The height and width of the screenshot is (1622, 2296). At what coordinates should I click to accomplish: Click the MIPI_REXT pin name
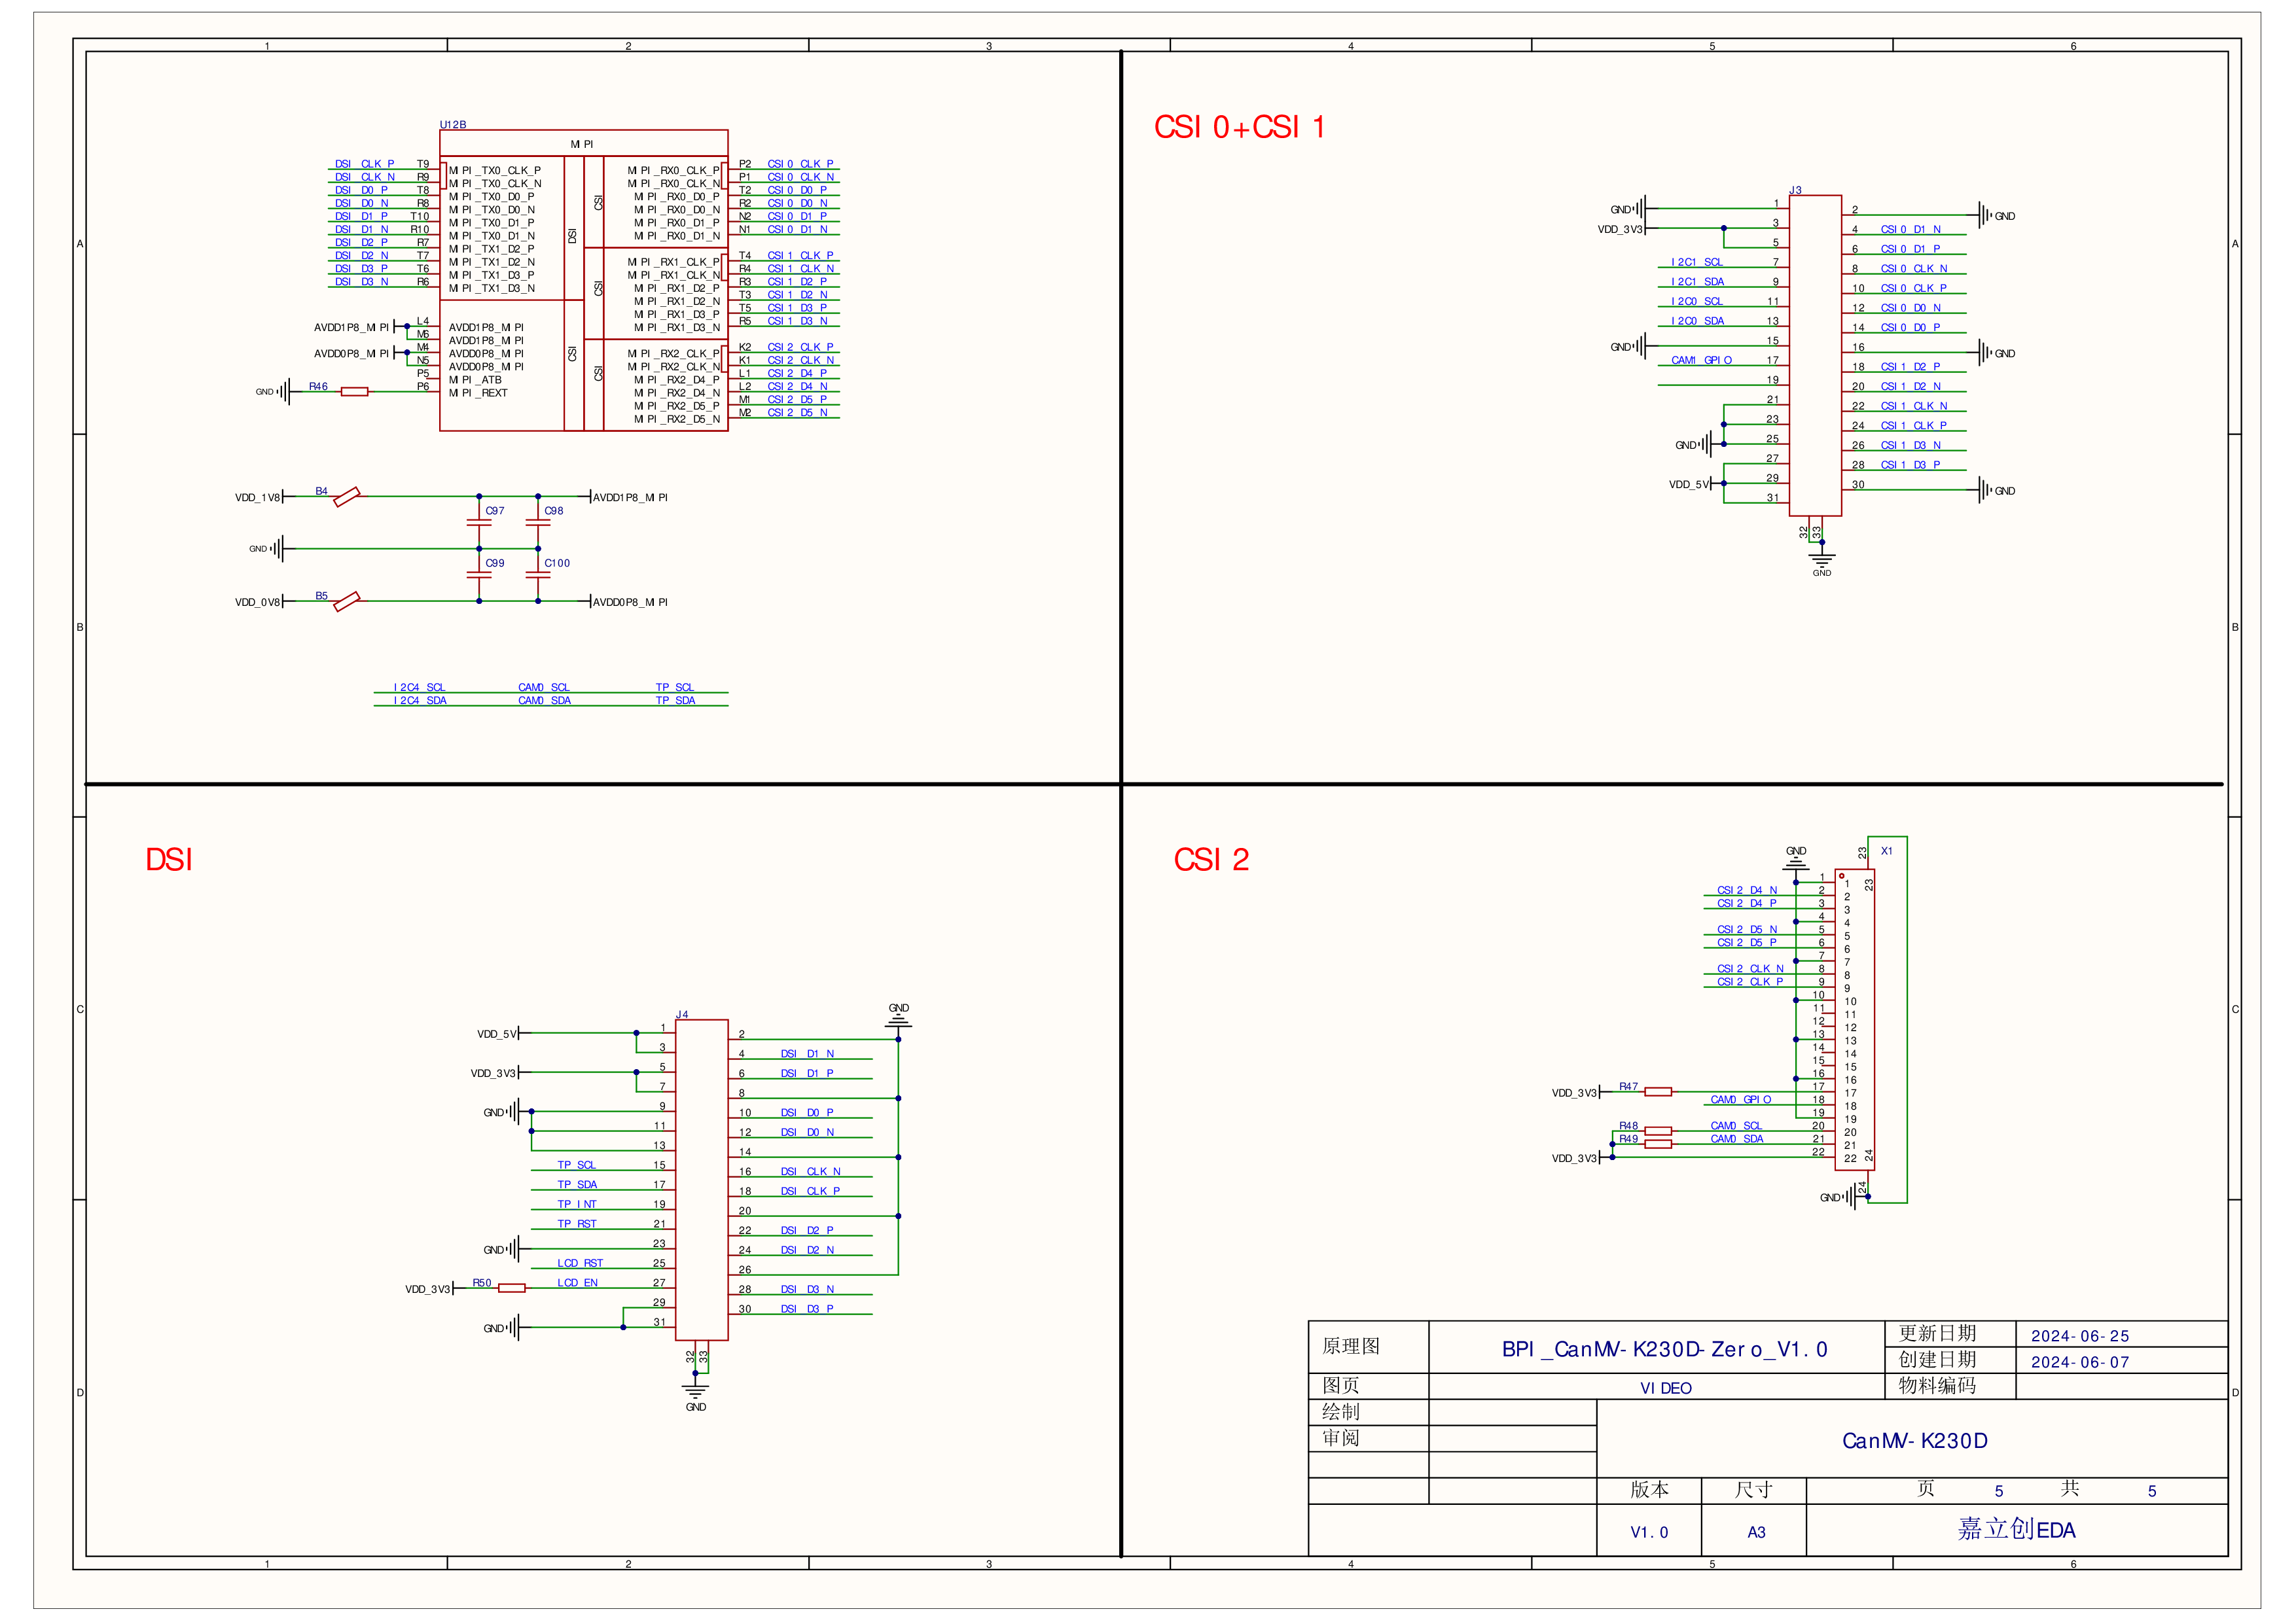pos(478,393)
